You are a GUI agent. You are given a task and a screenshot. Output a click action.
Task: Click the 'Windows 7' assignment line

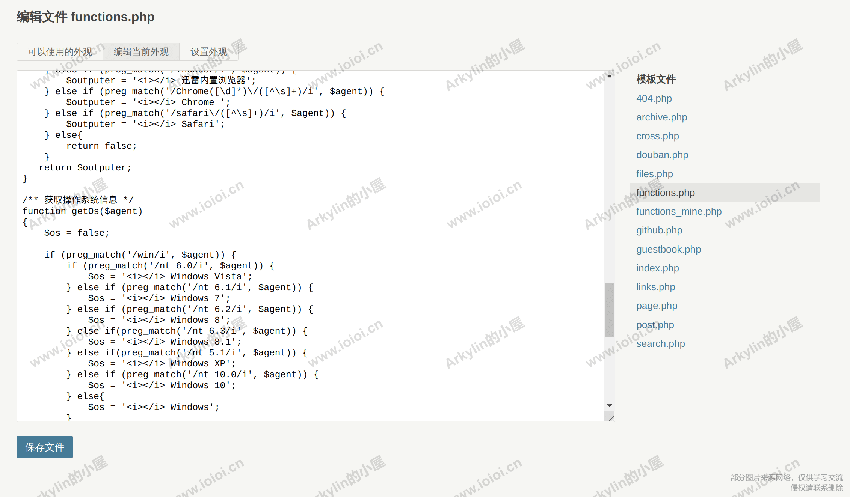coord(159,298)
